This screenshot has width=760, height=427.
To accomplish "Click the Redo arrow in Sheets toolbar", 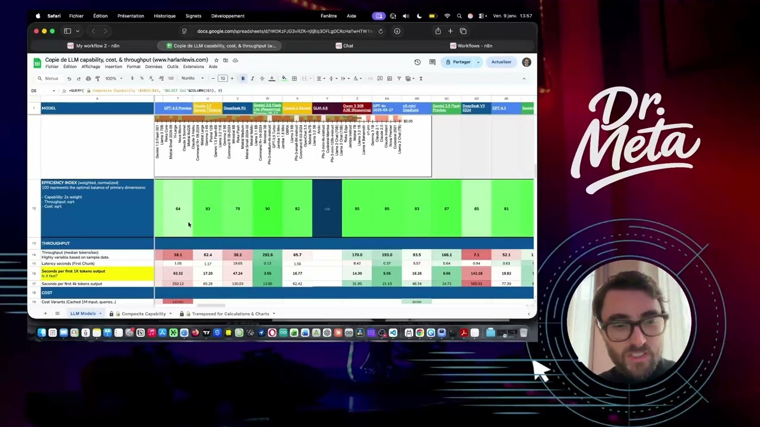I will pos(78,78).
